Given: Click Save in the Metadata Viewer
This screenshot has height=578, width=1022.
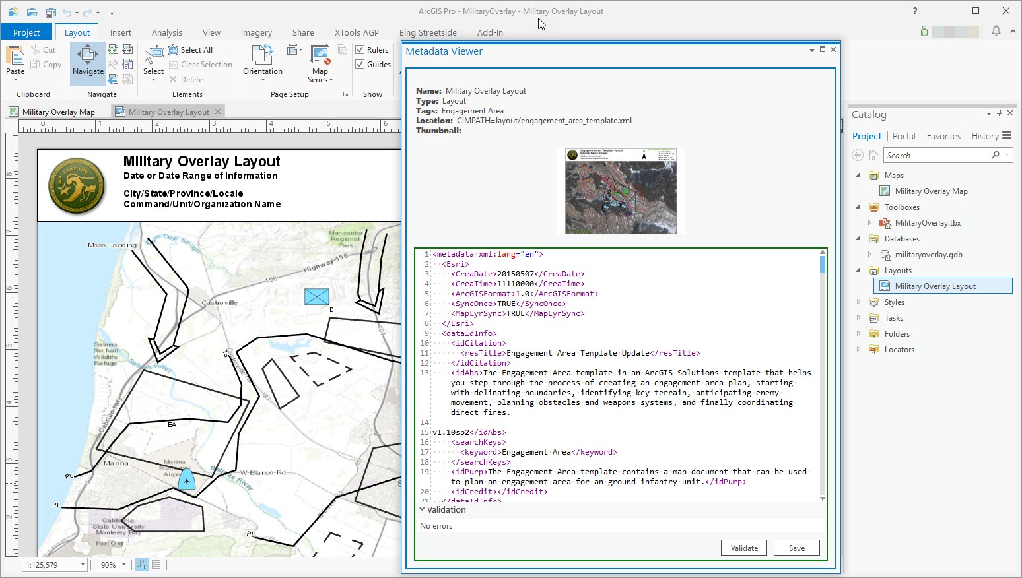Looking at the screenshot, I should [x=796, y=548].
